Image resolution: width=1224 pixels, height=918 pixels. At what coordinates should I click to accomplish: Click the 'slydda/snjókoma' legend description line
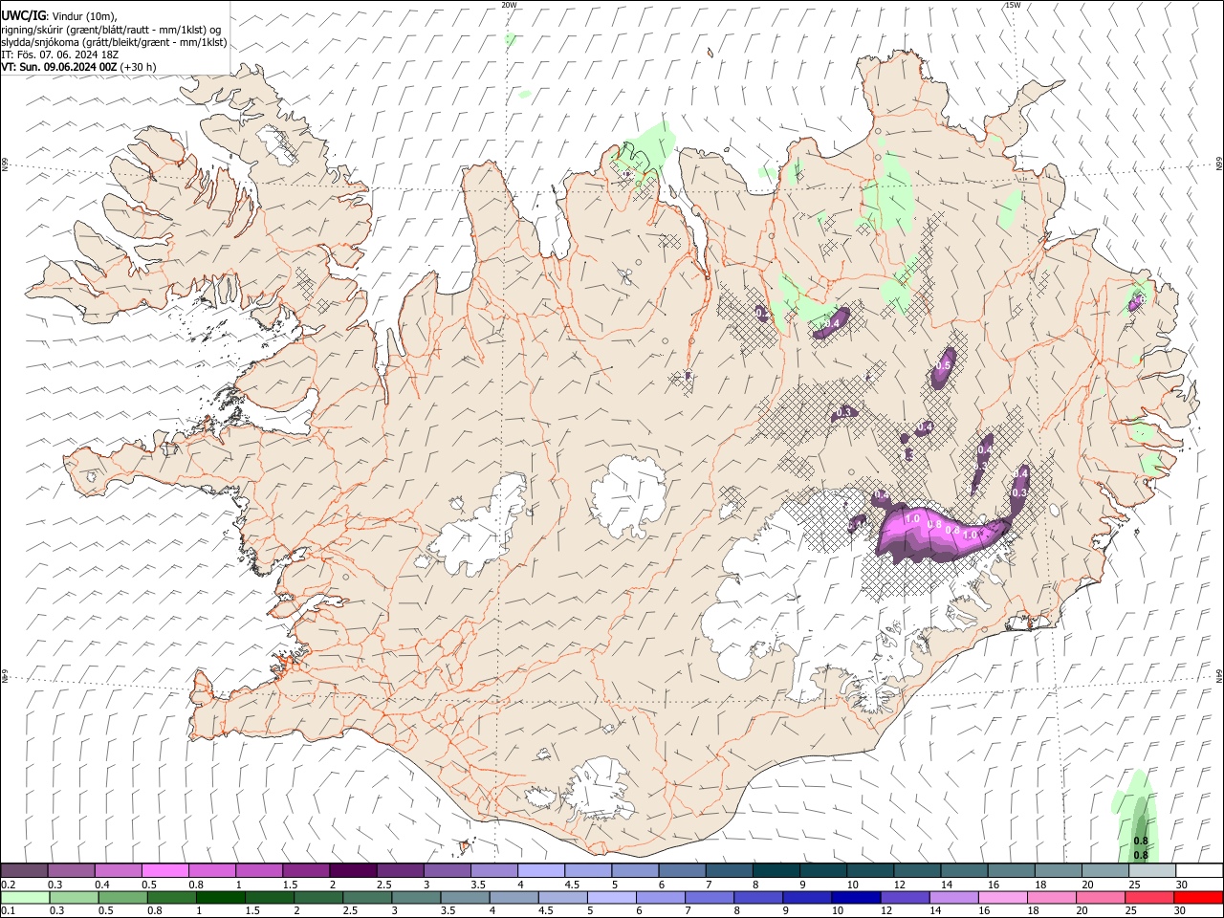114,42
